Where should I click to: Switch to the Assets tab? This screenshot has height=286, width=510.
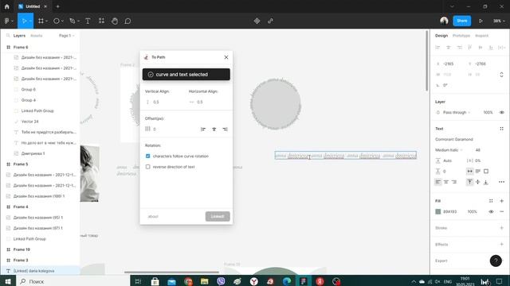pyautogui.click(x=37, y=36)
